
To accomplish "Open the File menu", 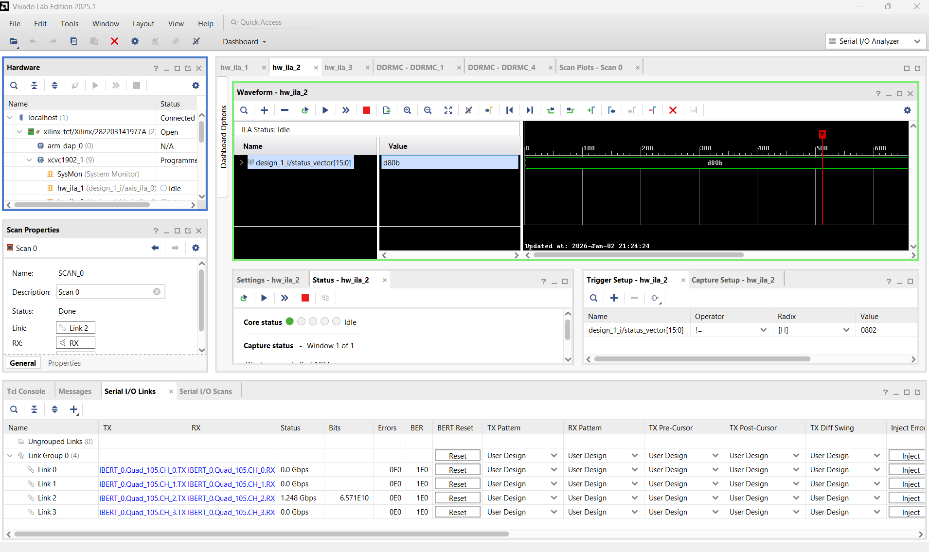I will (15, 24).
